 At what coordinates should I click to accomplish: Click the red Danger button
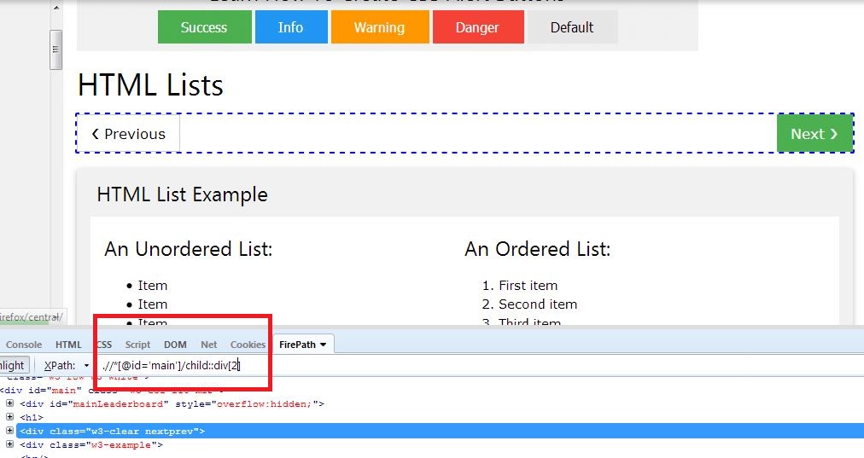(x=478, y=27)
